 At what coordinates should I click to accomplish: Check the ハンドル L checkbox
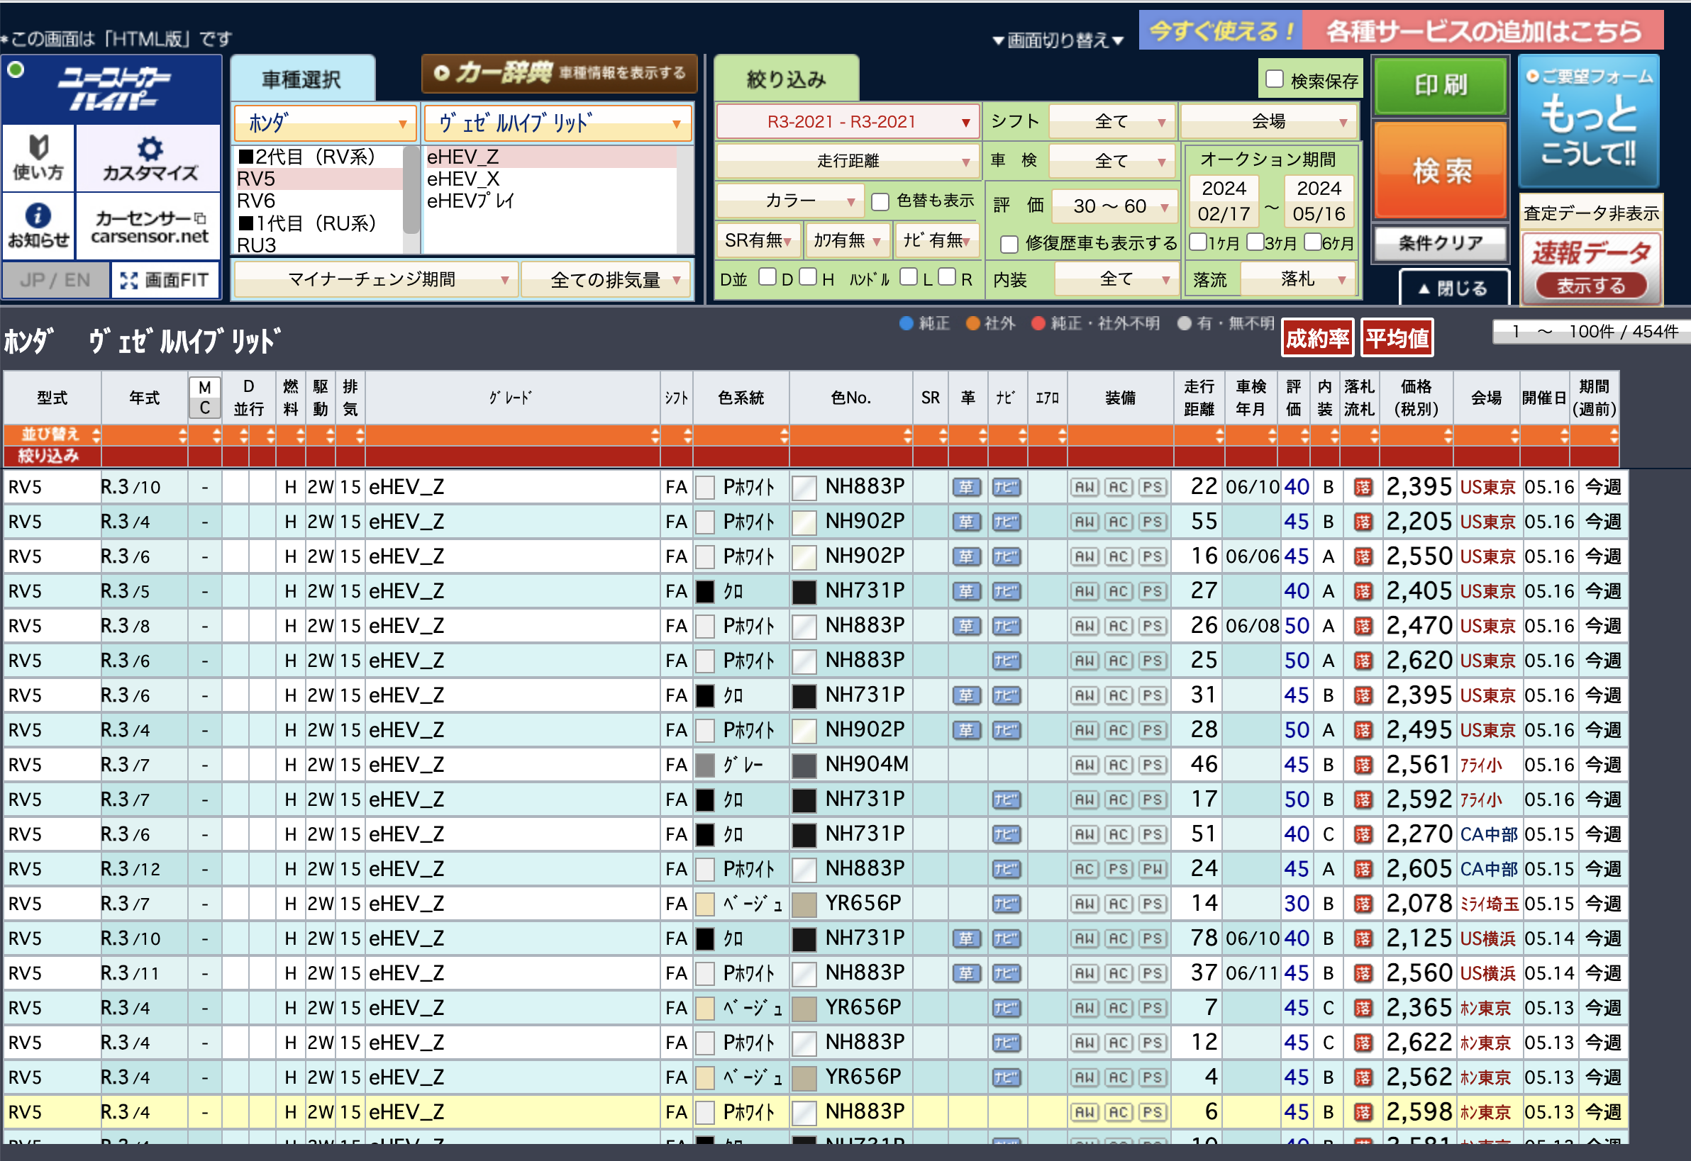coord(908,277)
